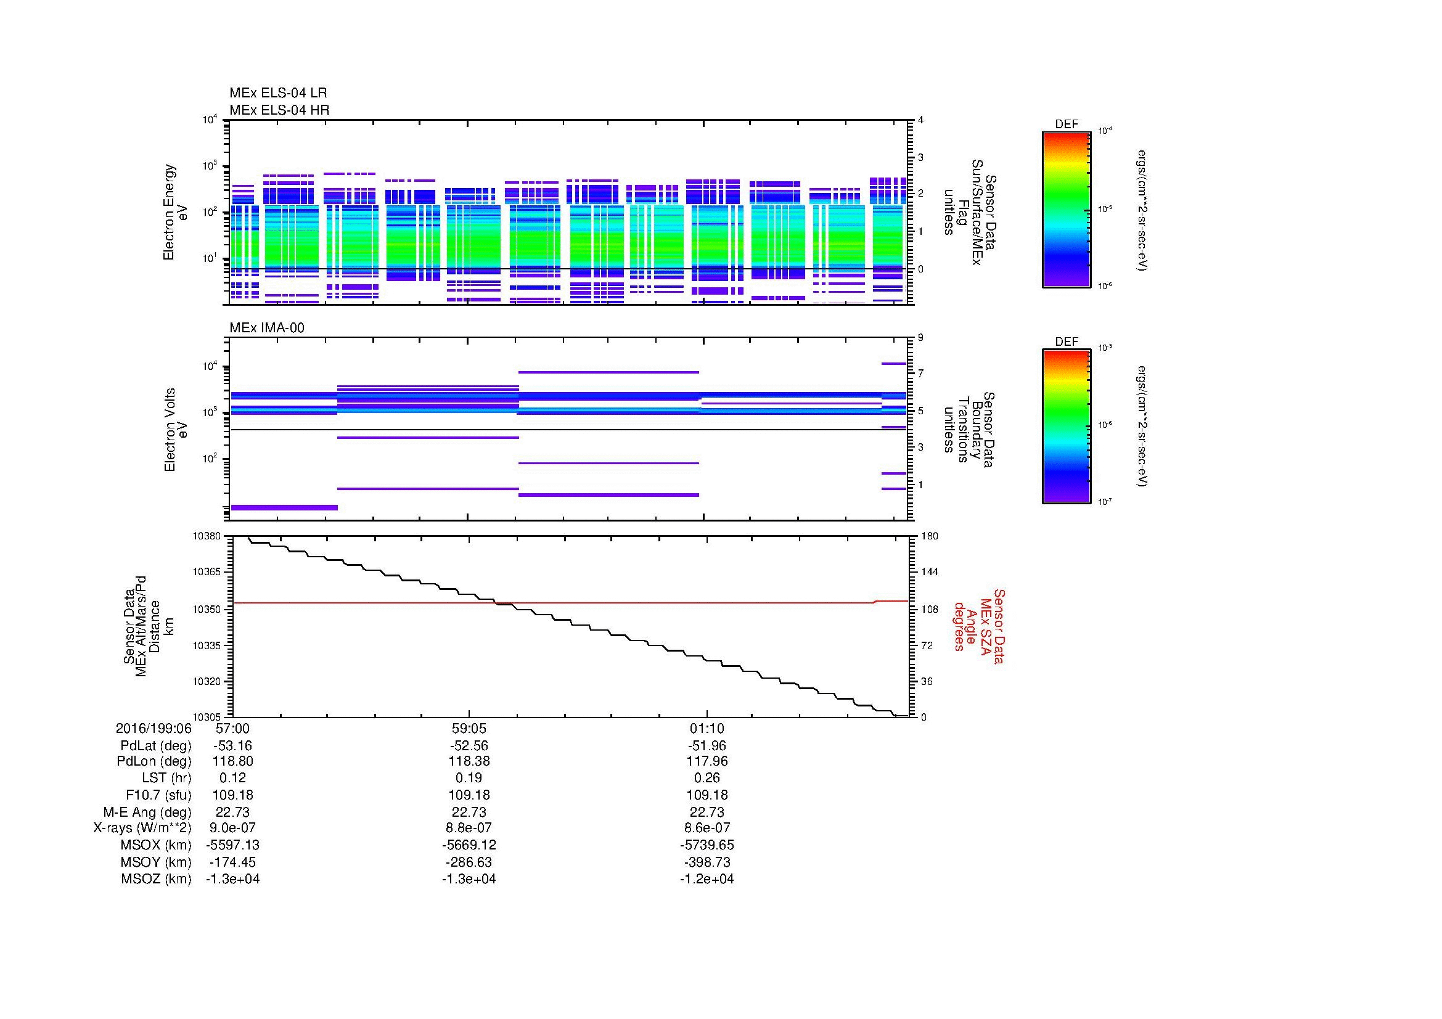Click the PdLat value '-51.96'
The image size is (1442, 1019).
coord(707,747)
